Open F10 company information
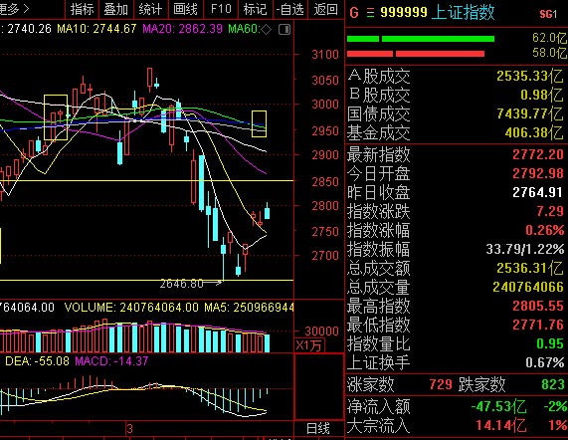The image size is (568, 440). point(221,9)
